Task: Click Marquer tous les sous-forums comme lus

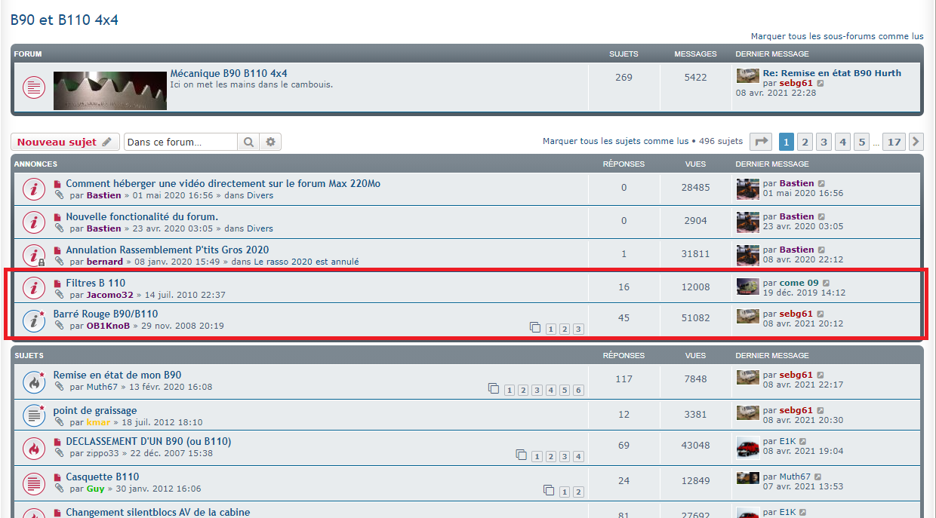Action: pos(836,36)
